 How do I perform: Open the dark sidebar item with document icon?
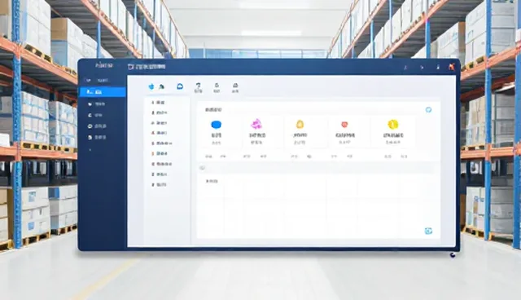pyautogui.click(x=97, y=137)
